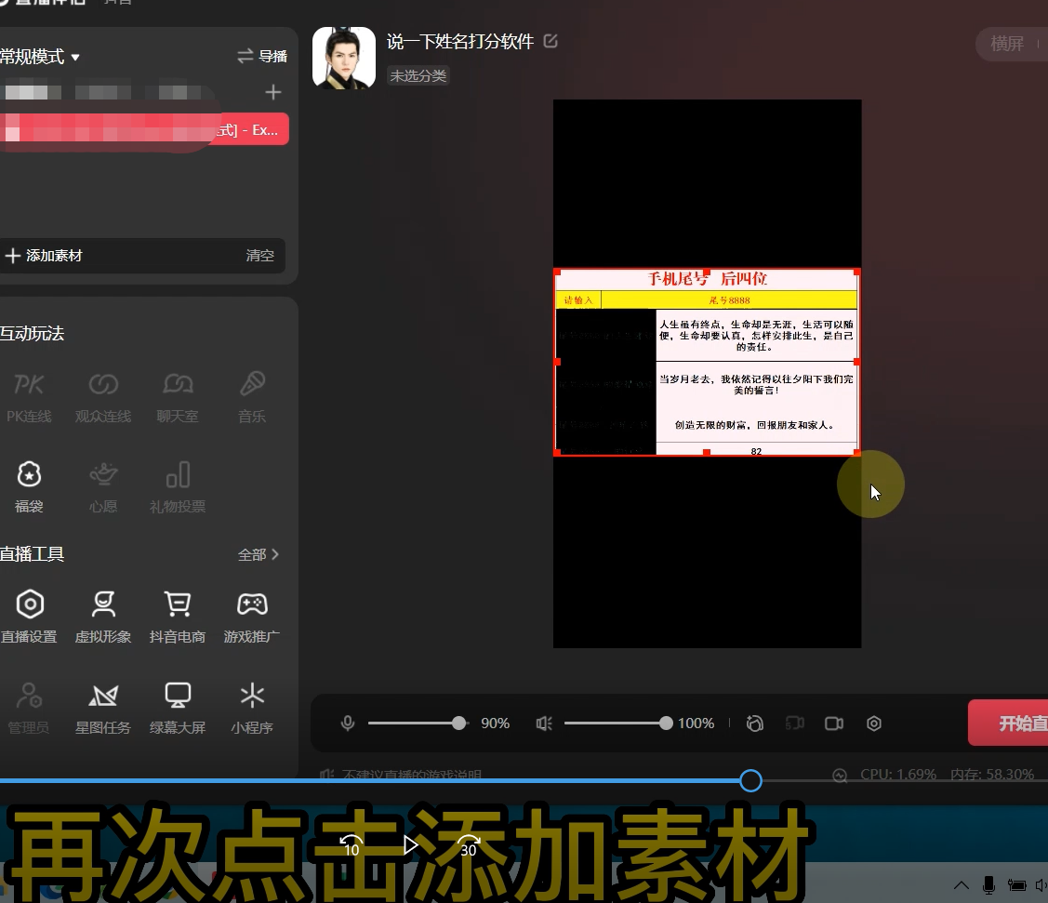The height and width of the screenshot is (903, 1048).
Task: Clear materials with 清空
Action: (259, 256)
